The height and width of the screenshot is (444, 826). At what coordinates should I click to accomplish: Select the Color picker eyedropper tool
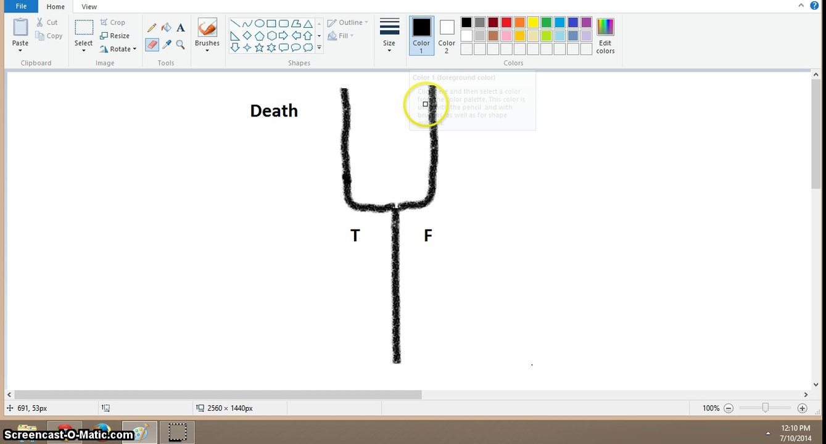point(167,44)
